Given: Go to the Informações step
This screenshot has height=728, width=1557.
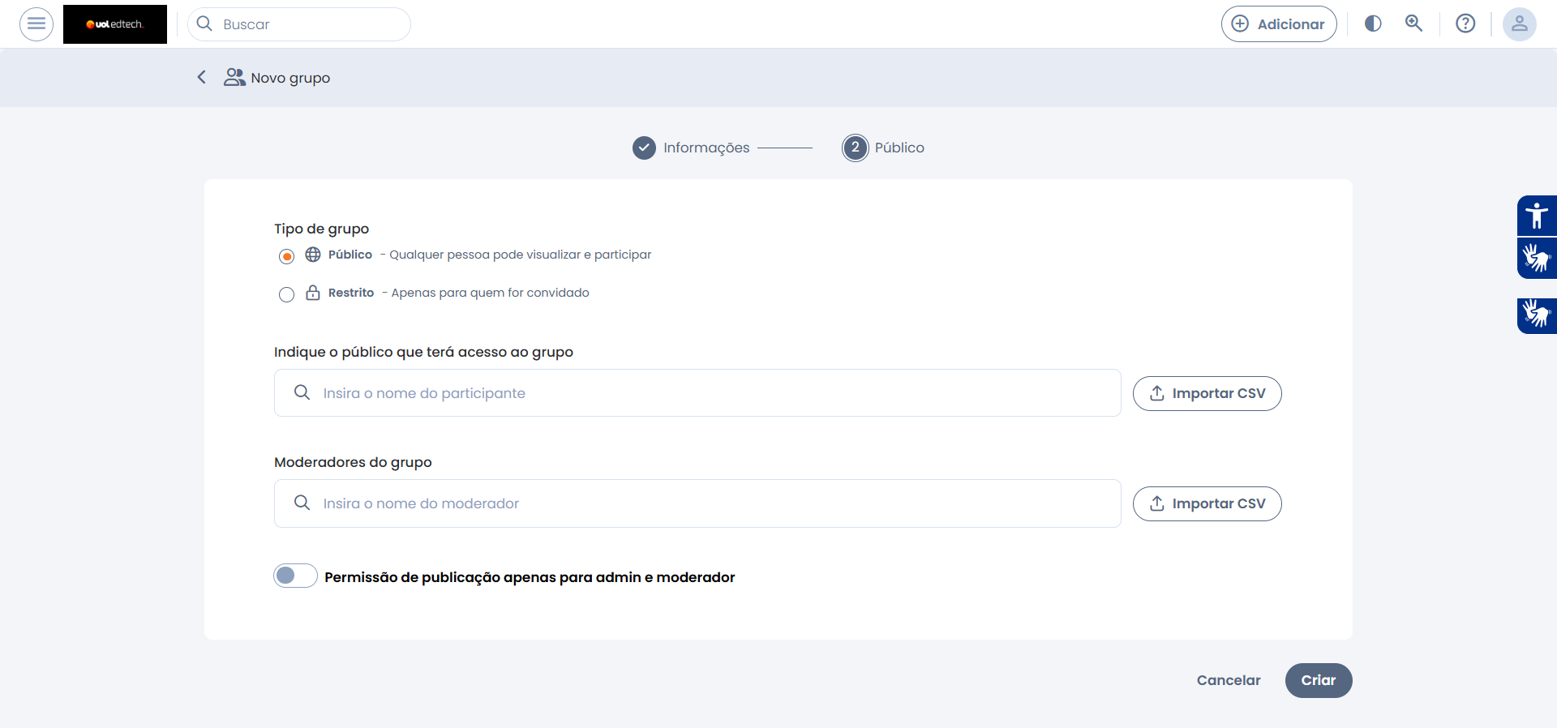Looking at the screenshot, I should pos(691,148).
